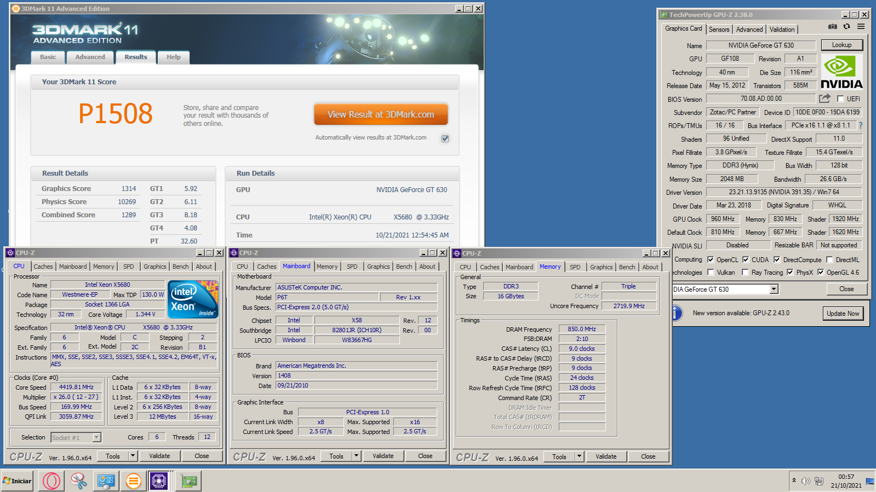Open the Help tab in 3DMark

tap(174, 57)
